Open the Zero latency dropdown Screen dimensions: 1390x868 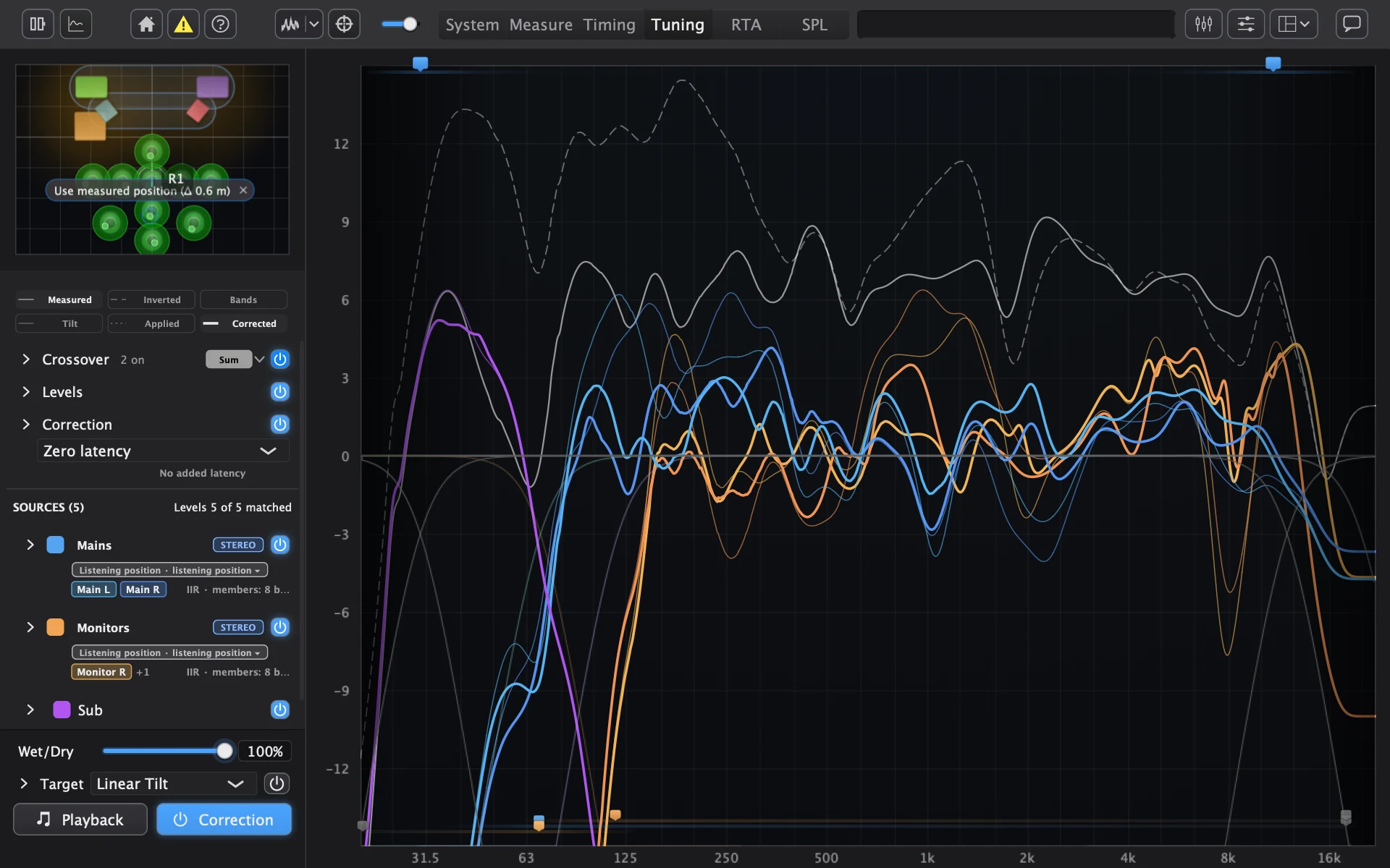tap(163, 451)
